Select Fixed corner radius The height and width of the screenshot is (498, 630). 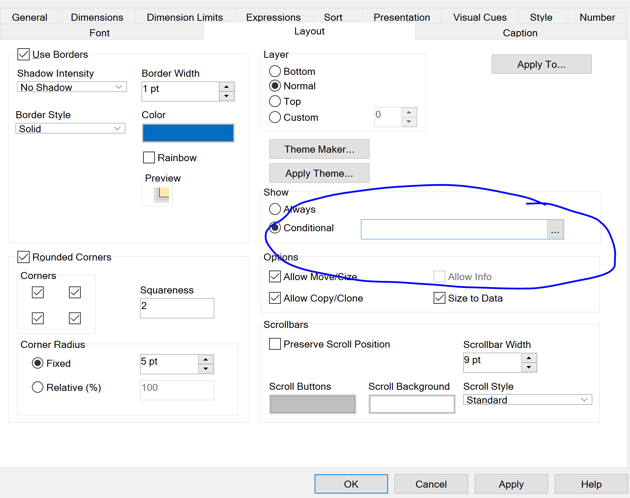click(38, 363)
